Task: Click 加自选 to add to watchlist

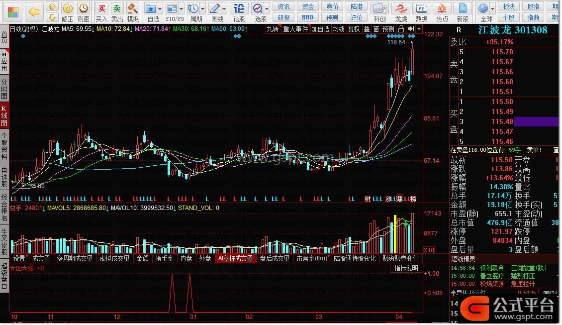Action: [x=320, y=29]
